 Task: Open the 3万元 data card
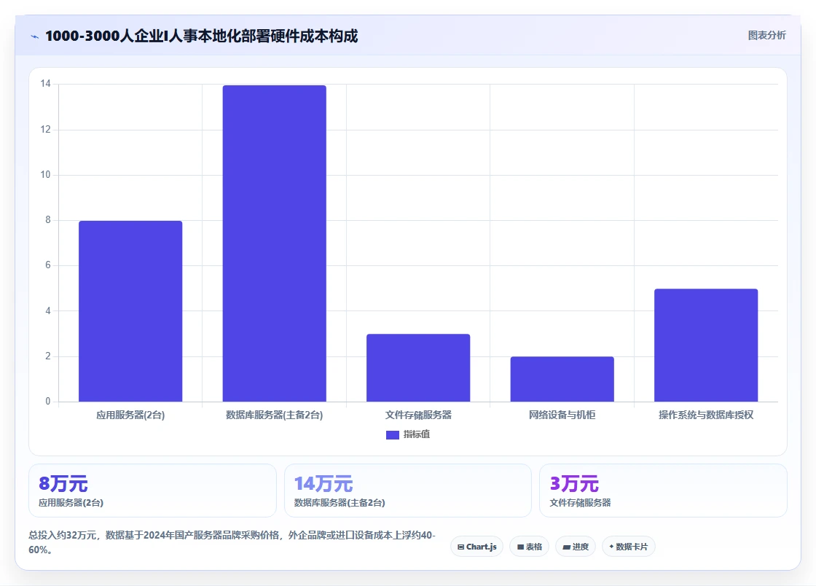(664, 491)
